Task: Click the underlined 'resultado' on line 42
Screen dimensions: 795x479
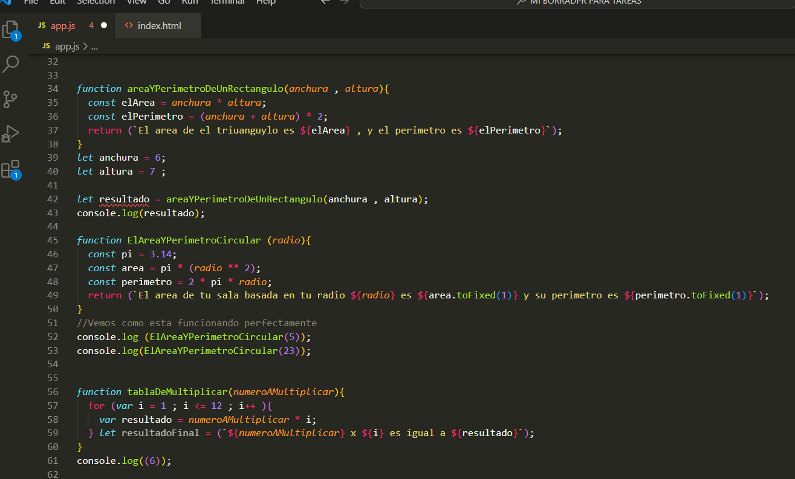Action: click(x=124, y=199)
